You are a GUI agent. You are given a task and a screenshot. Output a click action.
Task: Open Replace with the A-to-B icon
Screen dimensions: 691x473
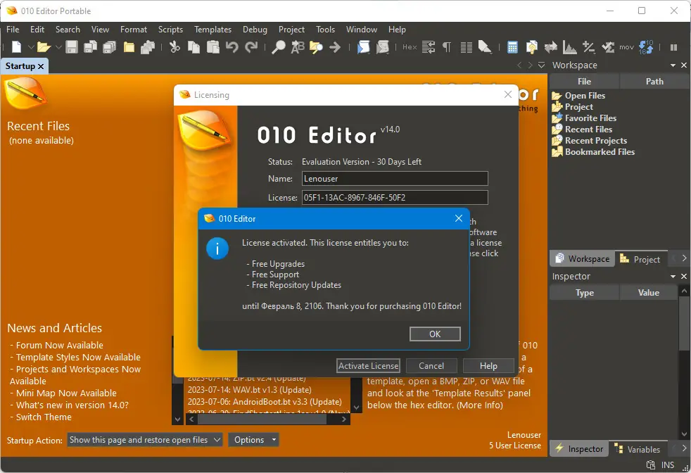coord(298,46)
